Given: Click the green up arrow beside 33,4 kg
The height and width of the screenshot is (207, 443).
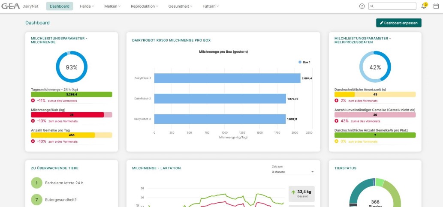Looking at the screenshot, I should click(293, 192).
